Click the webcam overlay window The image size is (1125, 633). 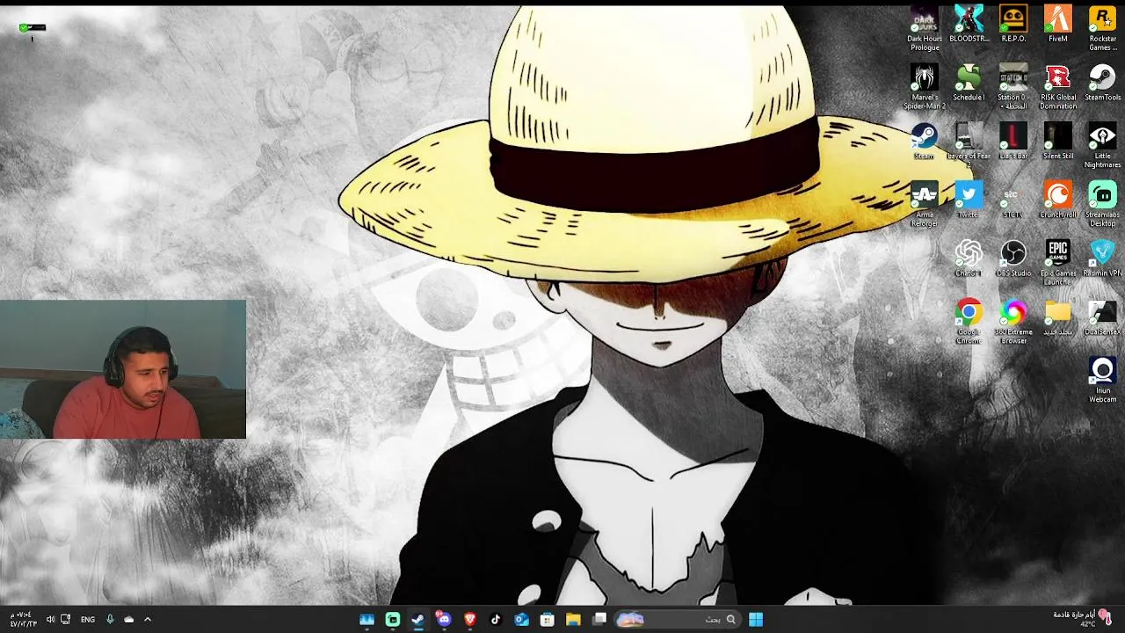point(123,369)
